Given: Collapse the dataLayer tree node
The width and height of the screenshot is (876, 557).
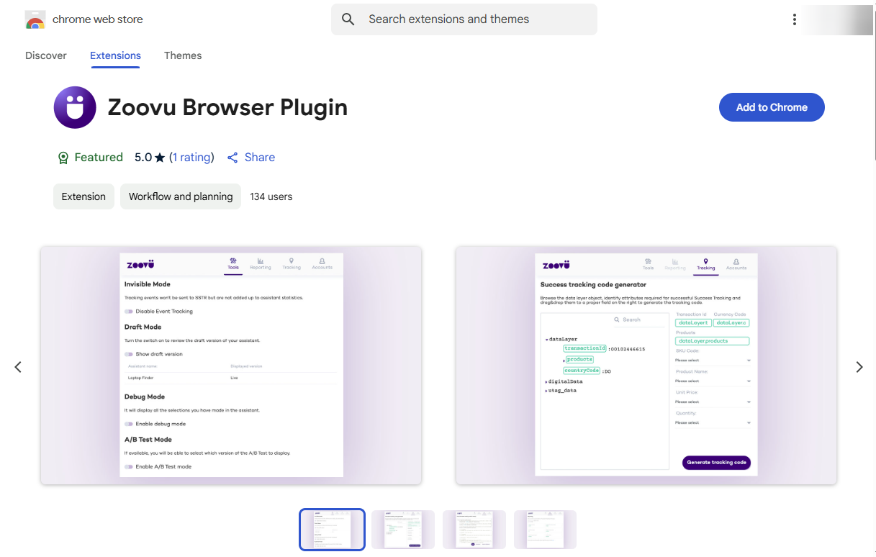Looking at the screenshot, I should (x=548, y=339).
